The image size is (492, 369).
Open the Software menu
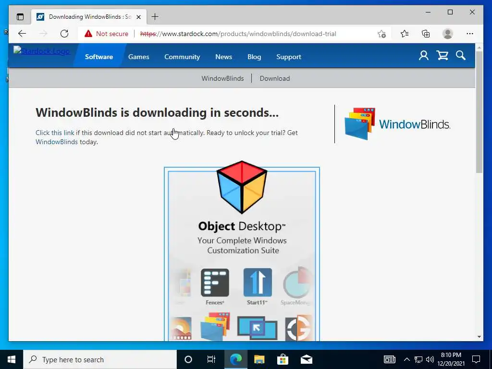pyautogui.click(x=99, y=57)
